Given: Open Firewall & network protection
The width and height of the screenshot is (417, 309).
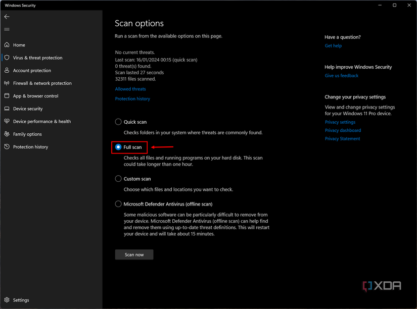Looking at the screenshot, I should click(x=42, y=83).
